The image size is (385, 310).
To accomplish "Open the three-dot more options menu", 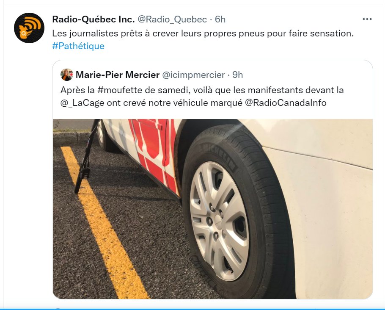I will [367, 19].
